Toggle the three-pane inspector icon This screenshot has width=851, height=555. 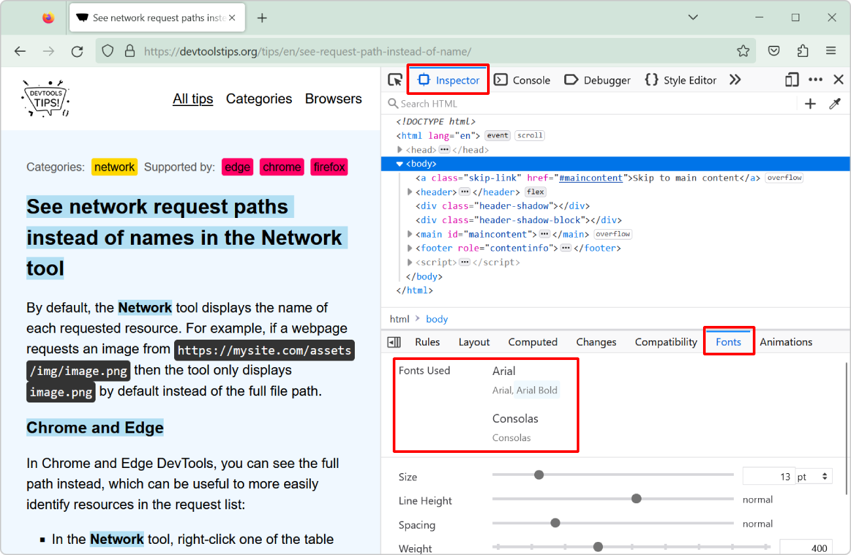tap(393, 342)
